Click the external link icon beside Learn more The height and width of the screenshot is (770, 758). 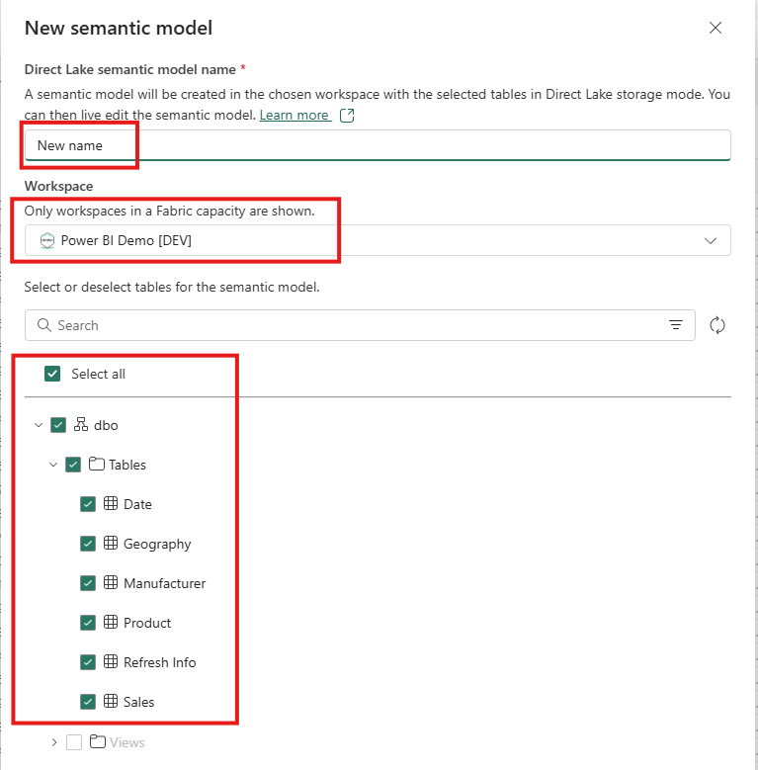(x=347, y=116)
